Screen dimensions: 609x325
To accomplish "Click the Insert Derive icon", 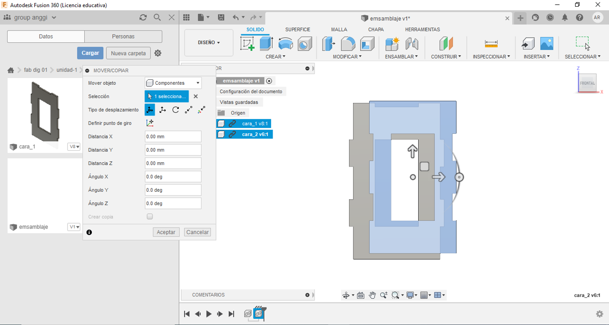I will pos(528,44).
